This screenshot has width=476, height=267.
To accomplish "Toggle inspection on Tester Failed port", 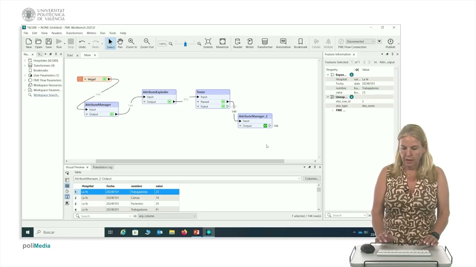I will (223, 106).
